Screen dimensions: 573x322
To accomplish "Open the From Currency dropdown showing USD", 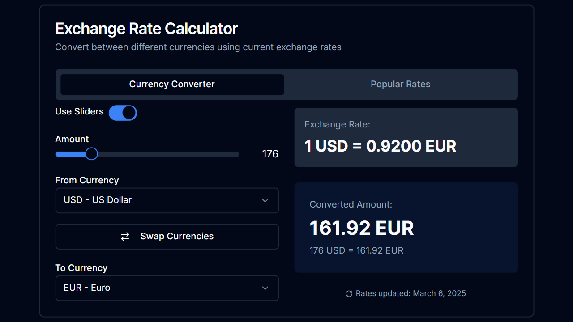I will click(167, 200).
